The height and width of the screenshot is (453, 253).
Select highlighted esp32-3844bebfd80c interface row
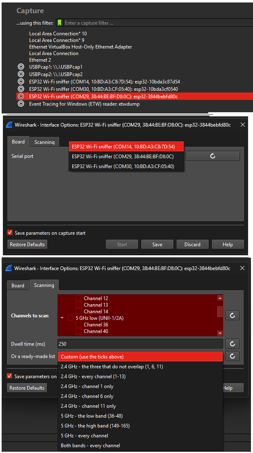[135, 96]
